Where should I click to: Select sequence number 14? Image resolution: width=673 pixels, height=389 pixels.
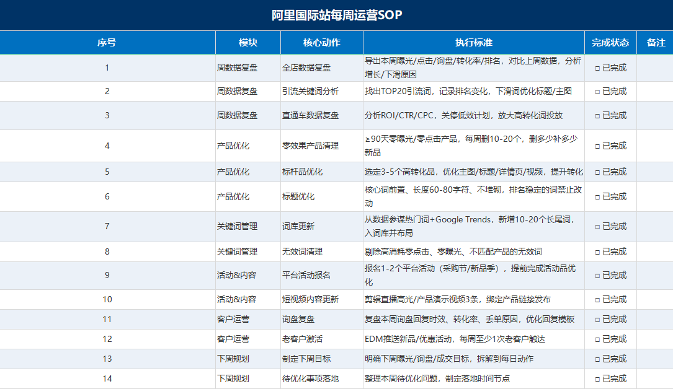[x=107, y=378]
